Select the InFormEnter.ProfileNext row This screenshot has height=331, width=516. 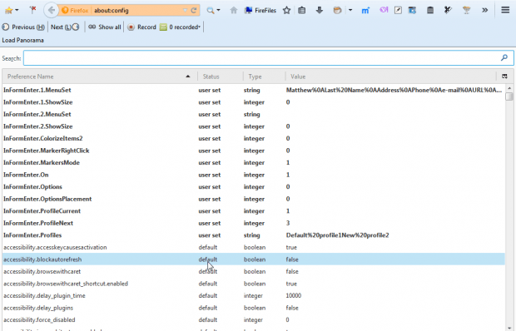pos(253,223)
